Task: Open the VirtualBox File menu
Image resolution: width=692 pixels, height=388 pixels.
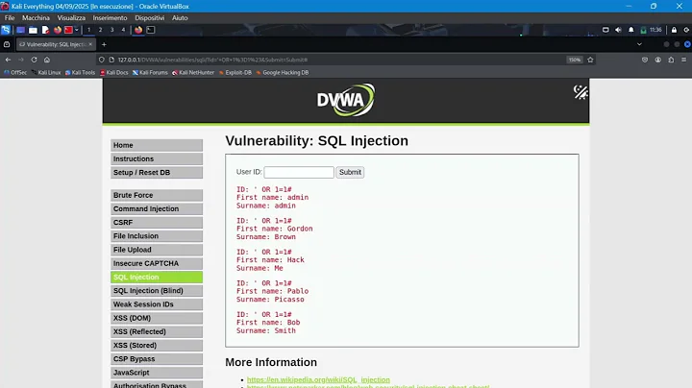Action: [10, 18]
